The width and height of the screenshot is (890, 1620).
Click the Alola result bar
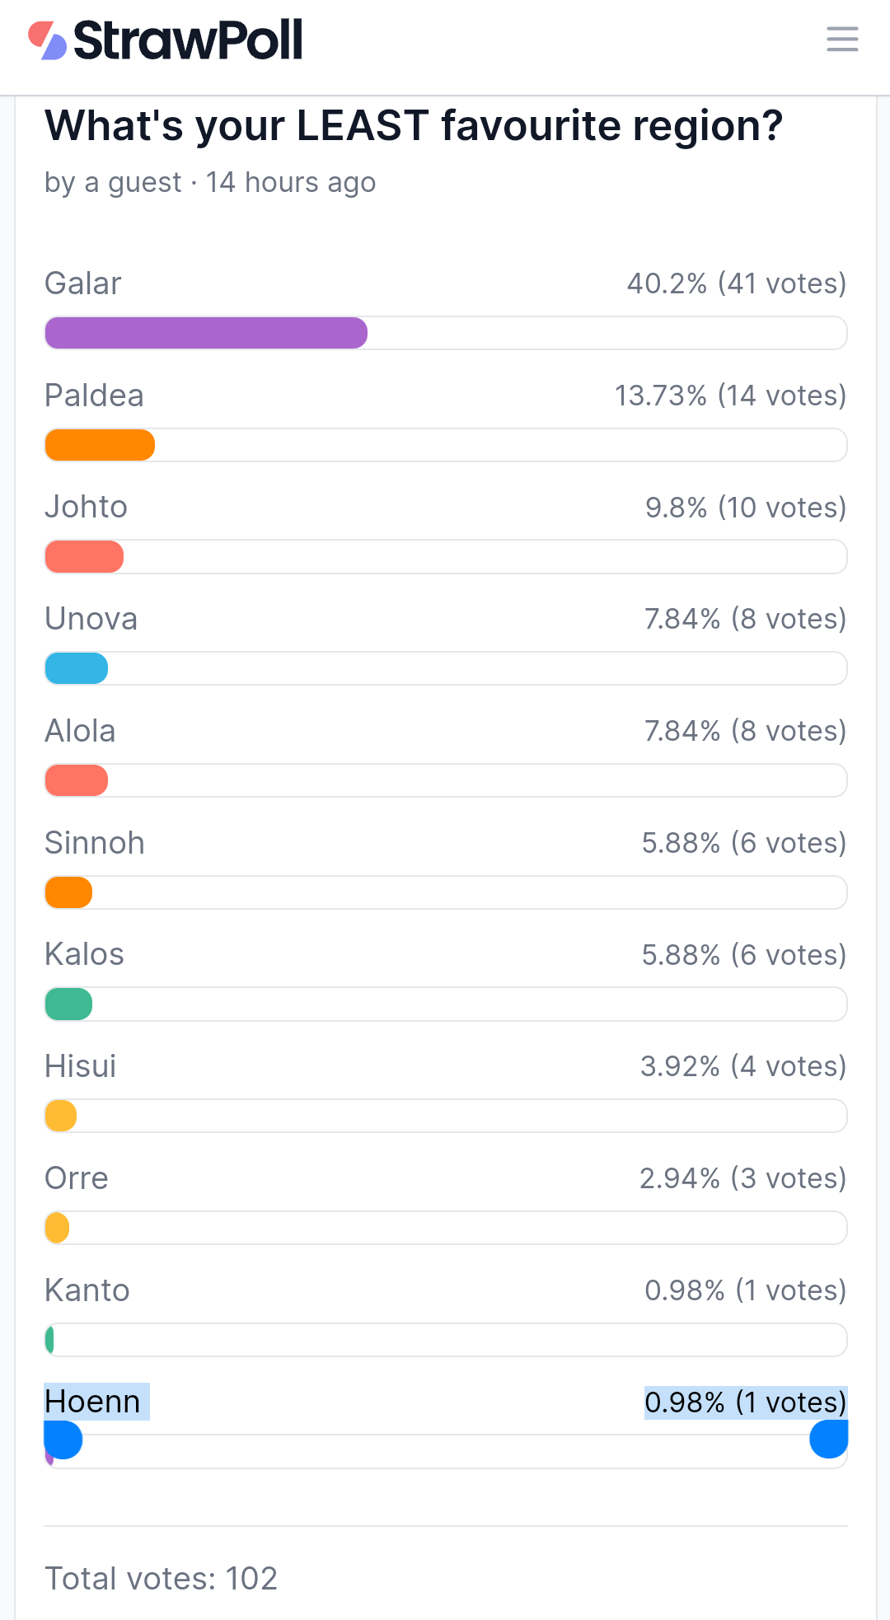(77, 780)
